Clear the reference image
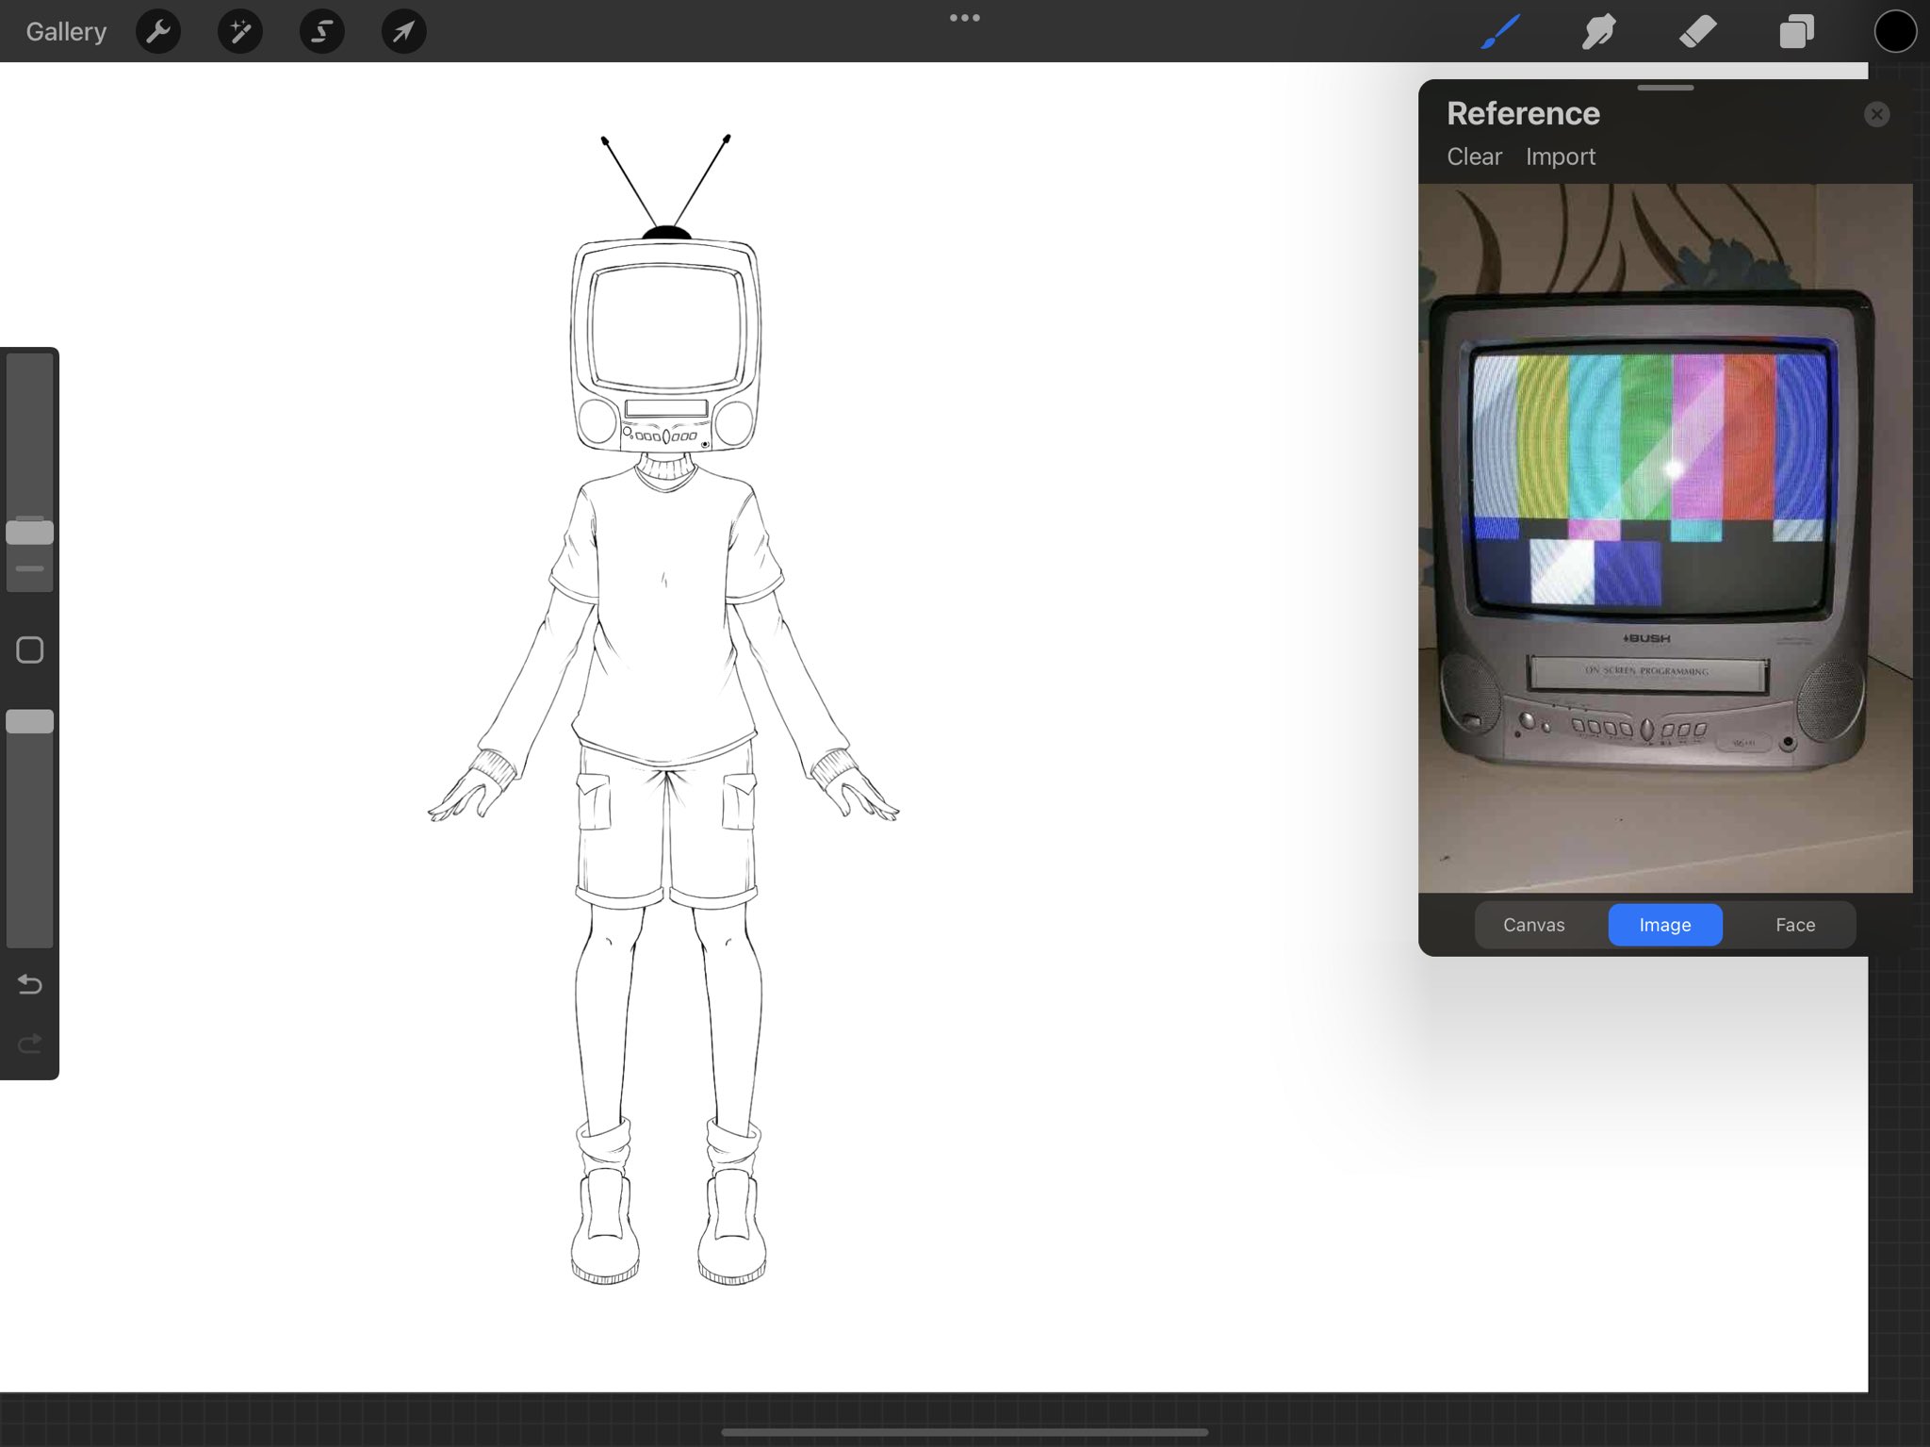This screenshot has width=1930, height=1447. click(x=1474, y=156)
